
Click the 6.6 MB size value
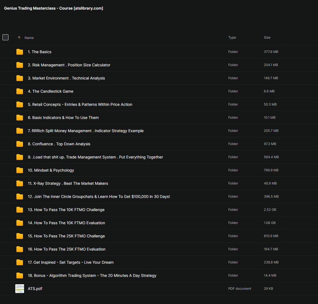click(269, 91)
